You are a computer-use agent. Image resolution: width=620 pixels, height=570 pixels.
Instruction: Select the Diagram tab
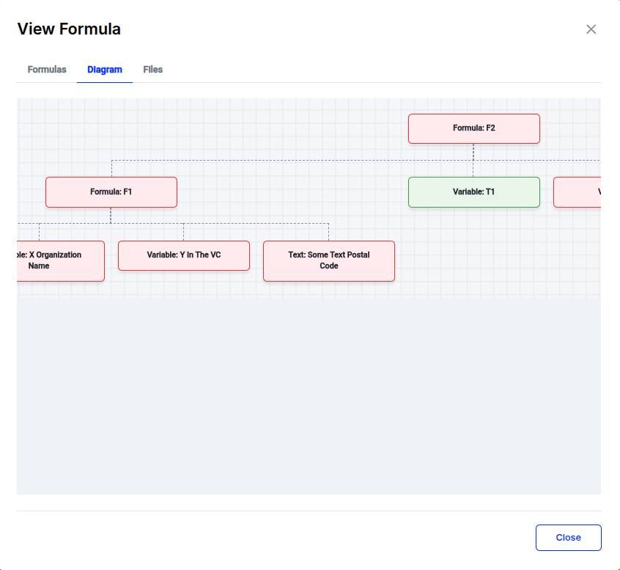[x=105, y=70]
